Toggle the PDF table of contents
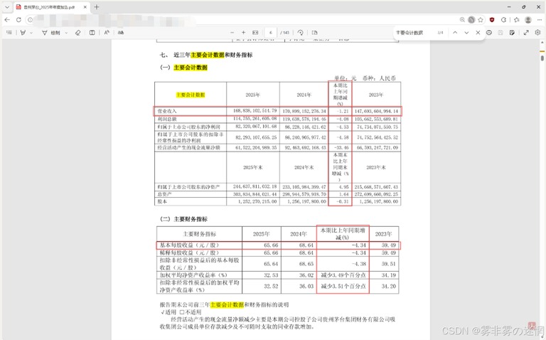The height and width of the screenshot is (340, 546). click(x=9, y=33)
